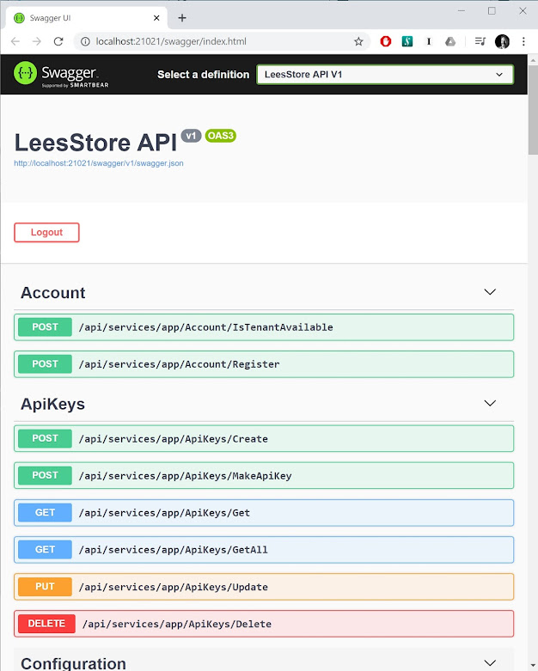Viewport: 538px width, 671px height.
Task: Open the 'Select a definition' dropdown
Action: pos(384,75)
